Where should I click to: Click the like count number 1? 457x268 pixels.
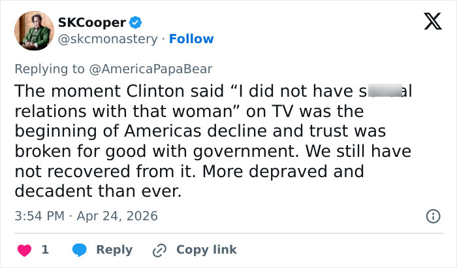[45, 250]
